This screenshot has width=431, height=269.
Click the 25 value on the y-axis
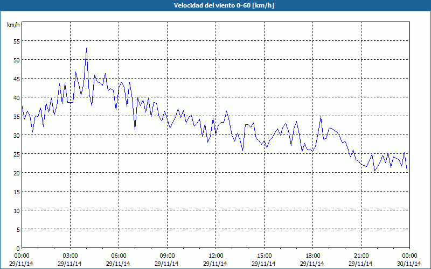pos(17,154)
